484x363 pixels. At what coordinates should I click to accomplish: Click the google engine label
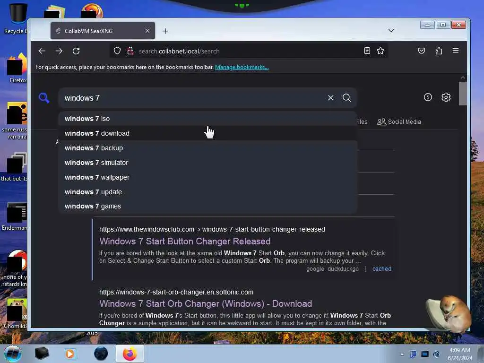(315, 269)
